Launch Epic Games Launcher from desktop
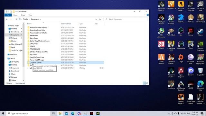This screenshot has width=206, height=116. point(191,6)
